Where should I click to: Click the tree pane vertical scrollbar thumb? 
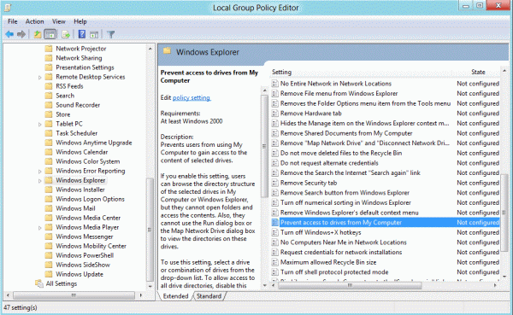150,230
